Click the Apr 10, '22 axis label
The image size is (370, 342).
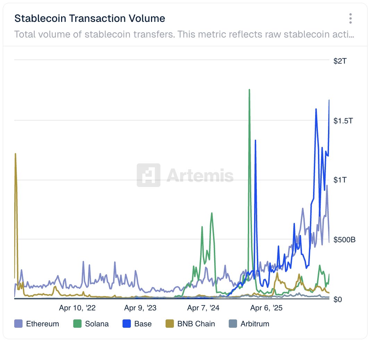[x=77, y=308]
